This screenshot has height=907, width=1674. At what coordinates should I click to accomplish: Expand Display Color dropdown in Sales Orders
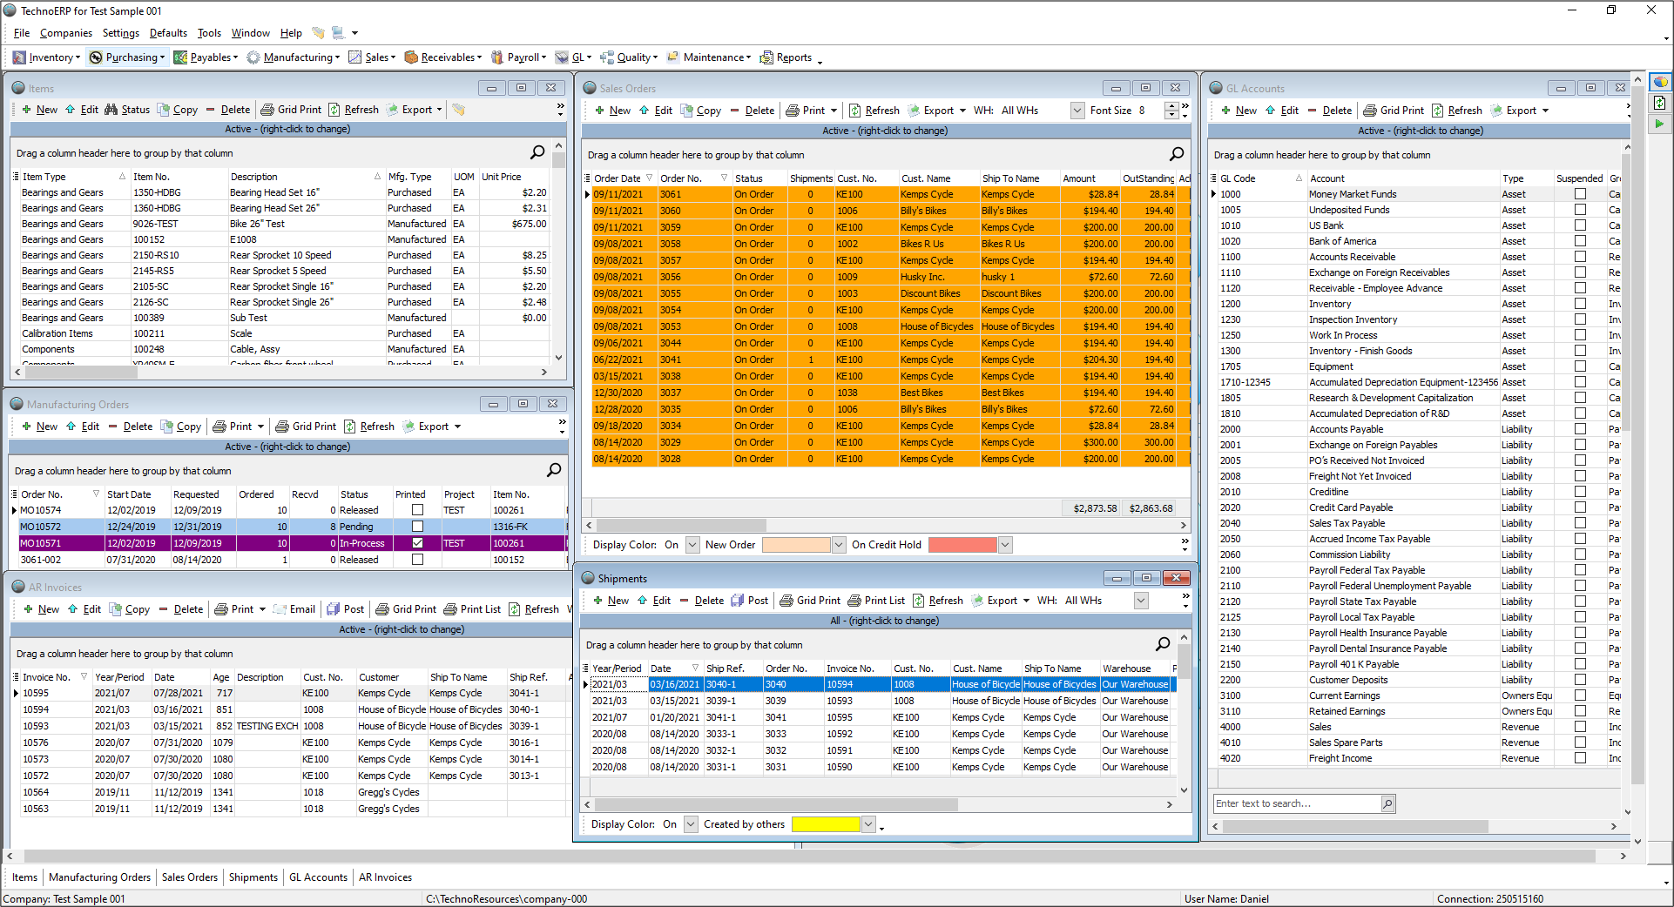(x=692, y=545)
